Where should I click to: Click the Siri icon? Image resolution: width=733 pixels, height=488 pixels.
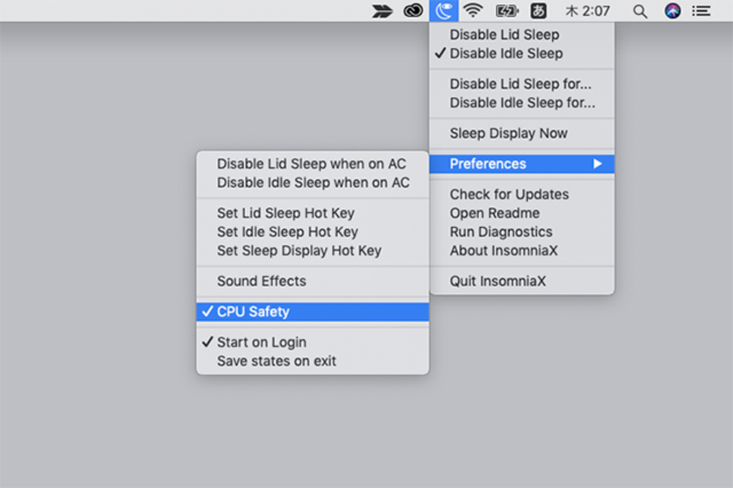[672, 11]
